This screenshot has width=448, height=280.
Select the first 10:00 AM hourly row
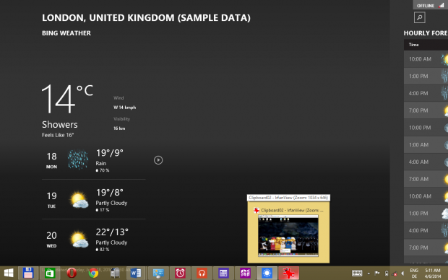click(426, 59)
